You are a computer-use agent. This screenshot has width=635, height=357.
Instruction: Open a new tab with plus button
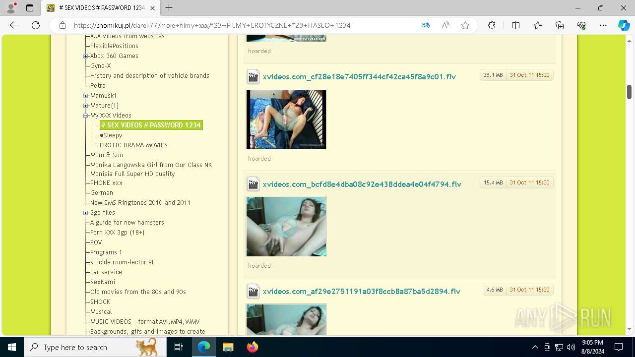coord(169,8)
